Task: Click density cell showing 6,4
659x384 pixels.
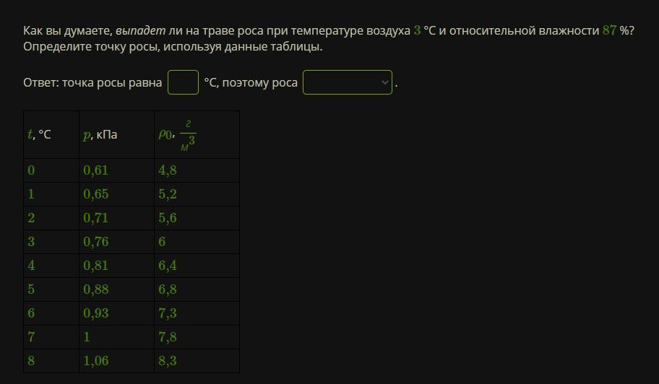Action: [x=197, y=266]
